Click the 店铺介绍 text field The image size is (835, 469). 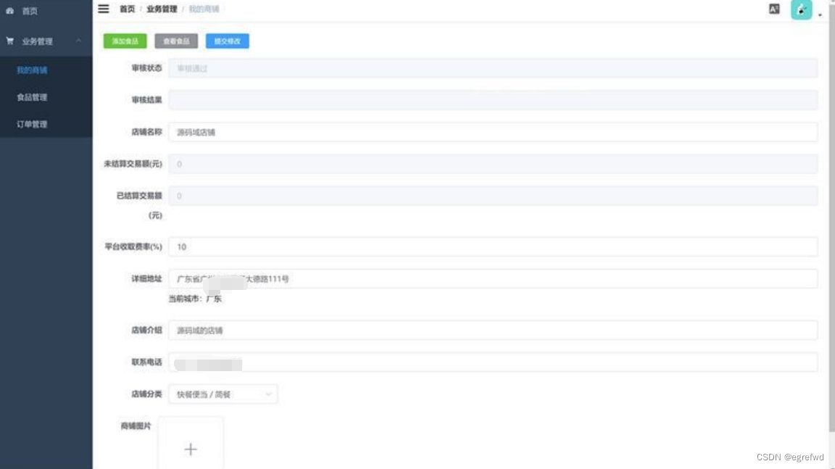pos(492,331)
